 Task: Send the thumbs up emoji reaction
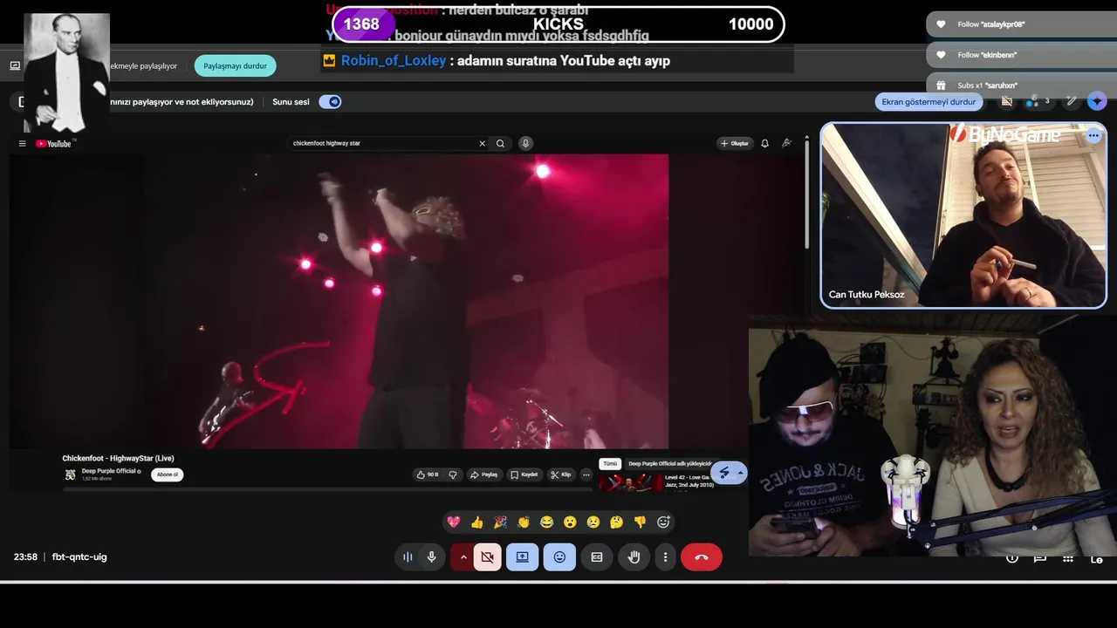coord(476,522)
